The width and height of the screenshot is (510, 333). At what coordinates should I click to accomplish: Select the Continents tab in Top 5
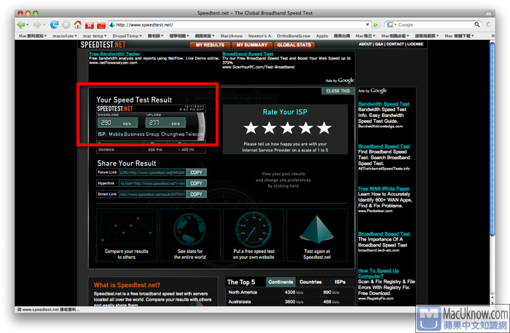point(280,282)
